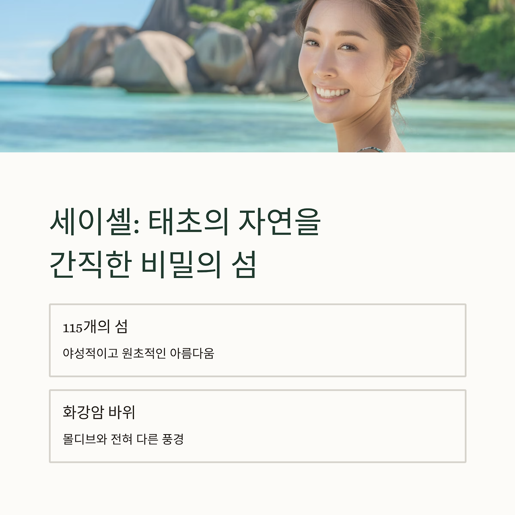Click the '화강암 바위' card heading

[x=99, y=413]
